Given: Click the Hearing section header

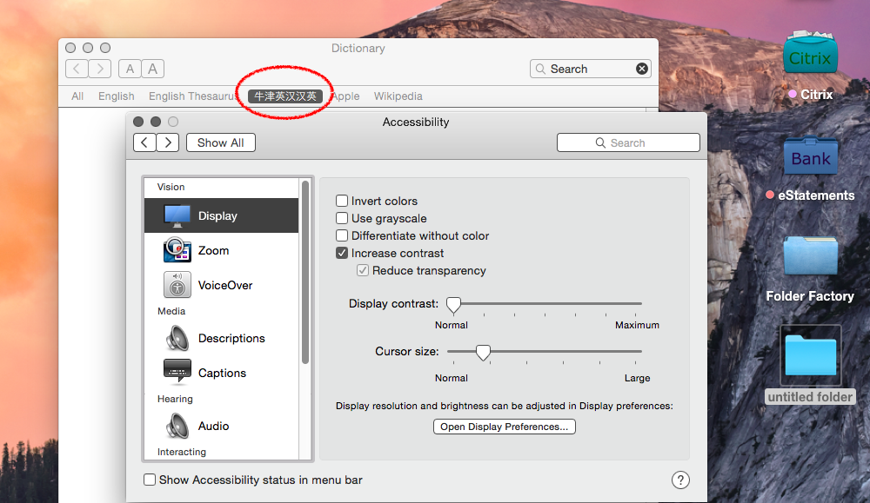Looking at the screenshot, I should (176, 399).
